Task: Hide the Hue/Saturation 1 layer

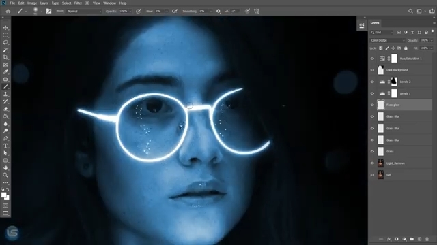Action: point(372,59)
